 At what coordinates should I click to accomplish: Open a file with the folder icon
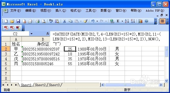click(12, 21)
